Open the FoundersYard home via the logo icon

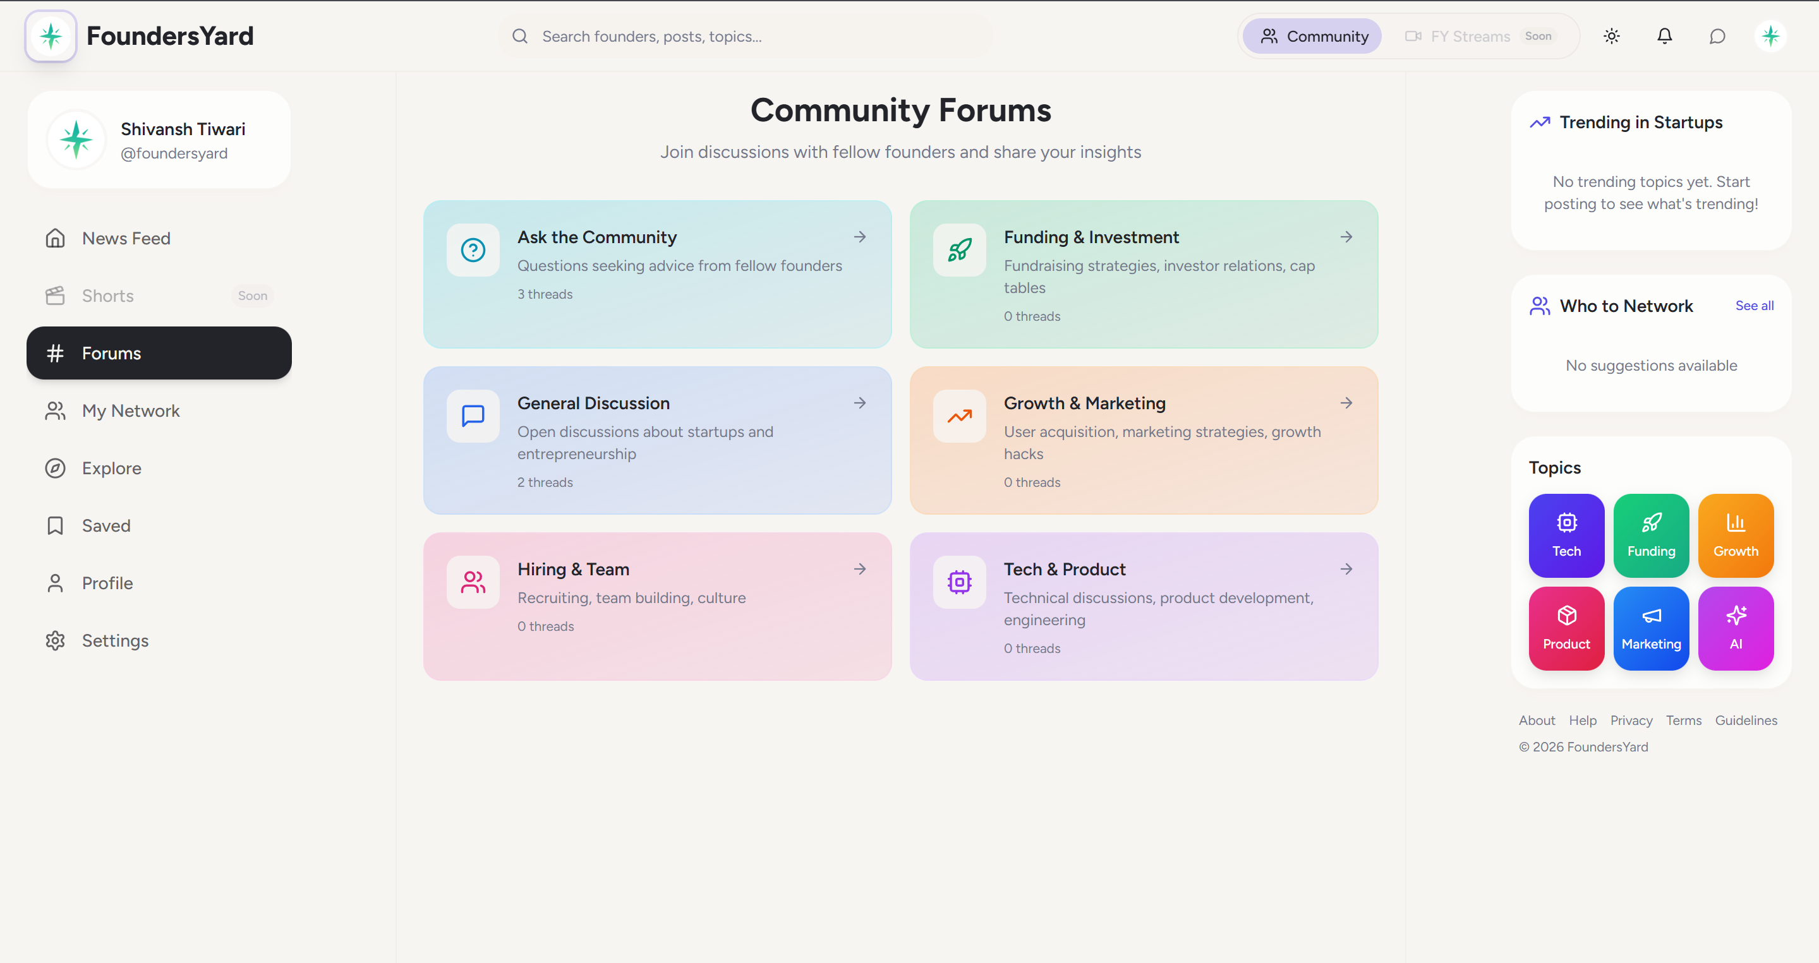(51, 36)
